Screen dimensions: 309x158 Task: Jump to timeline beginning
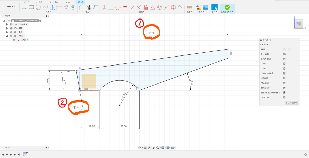tap(3, 155)
